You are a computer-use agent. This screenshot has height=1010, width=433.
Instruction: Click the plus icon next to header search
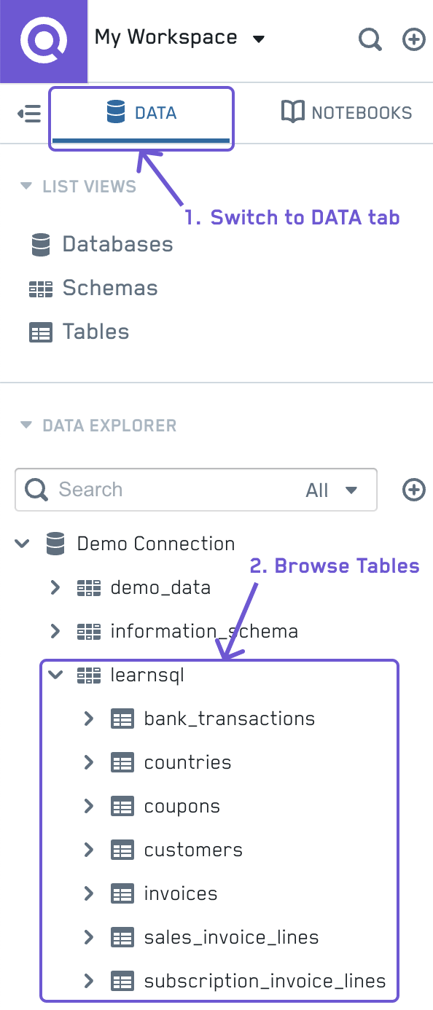point(413,40)
